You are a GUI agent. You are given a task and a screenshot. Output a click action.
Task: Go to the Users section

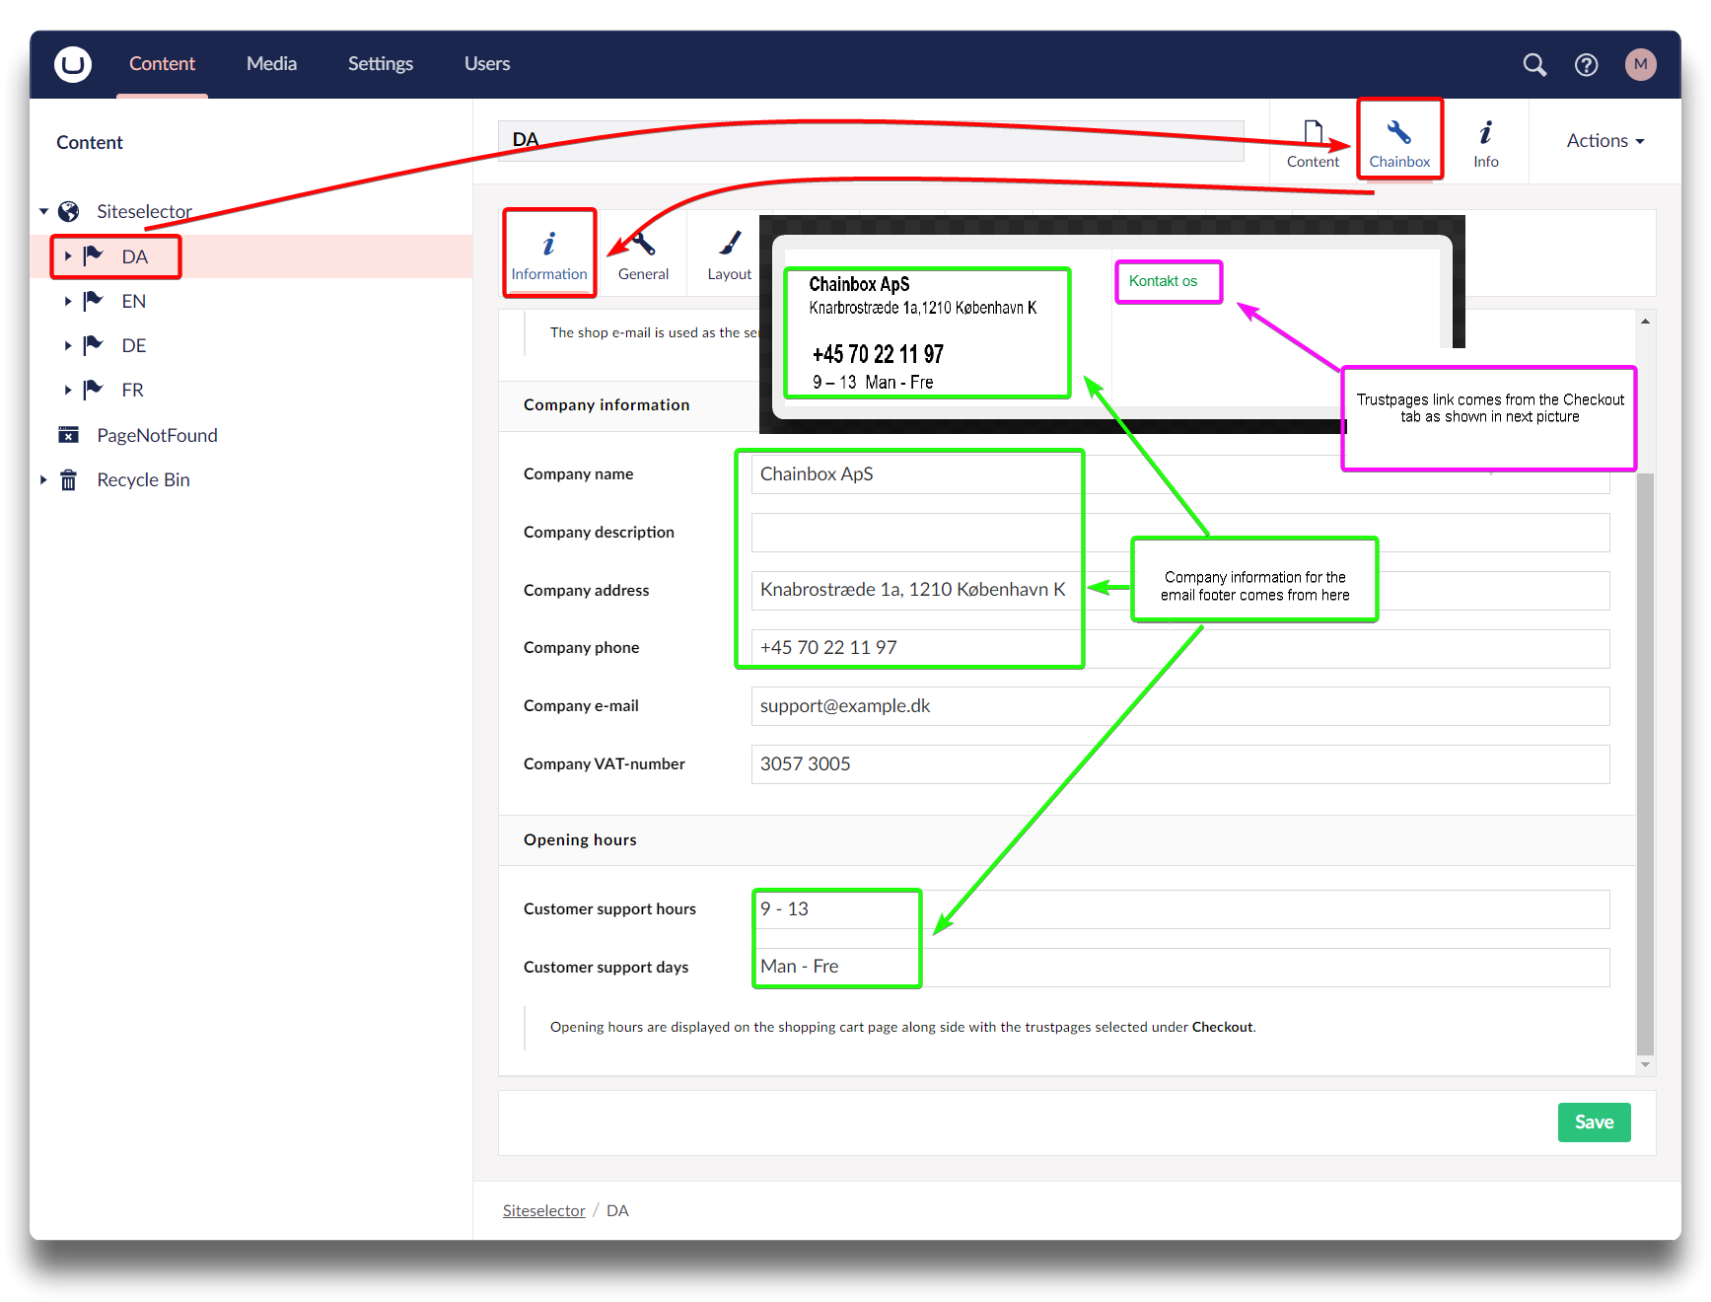pos(487,64)
